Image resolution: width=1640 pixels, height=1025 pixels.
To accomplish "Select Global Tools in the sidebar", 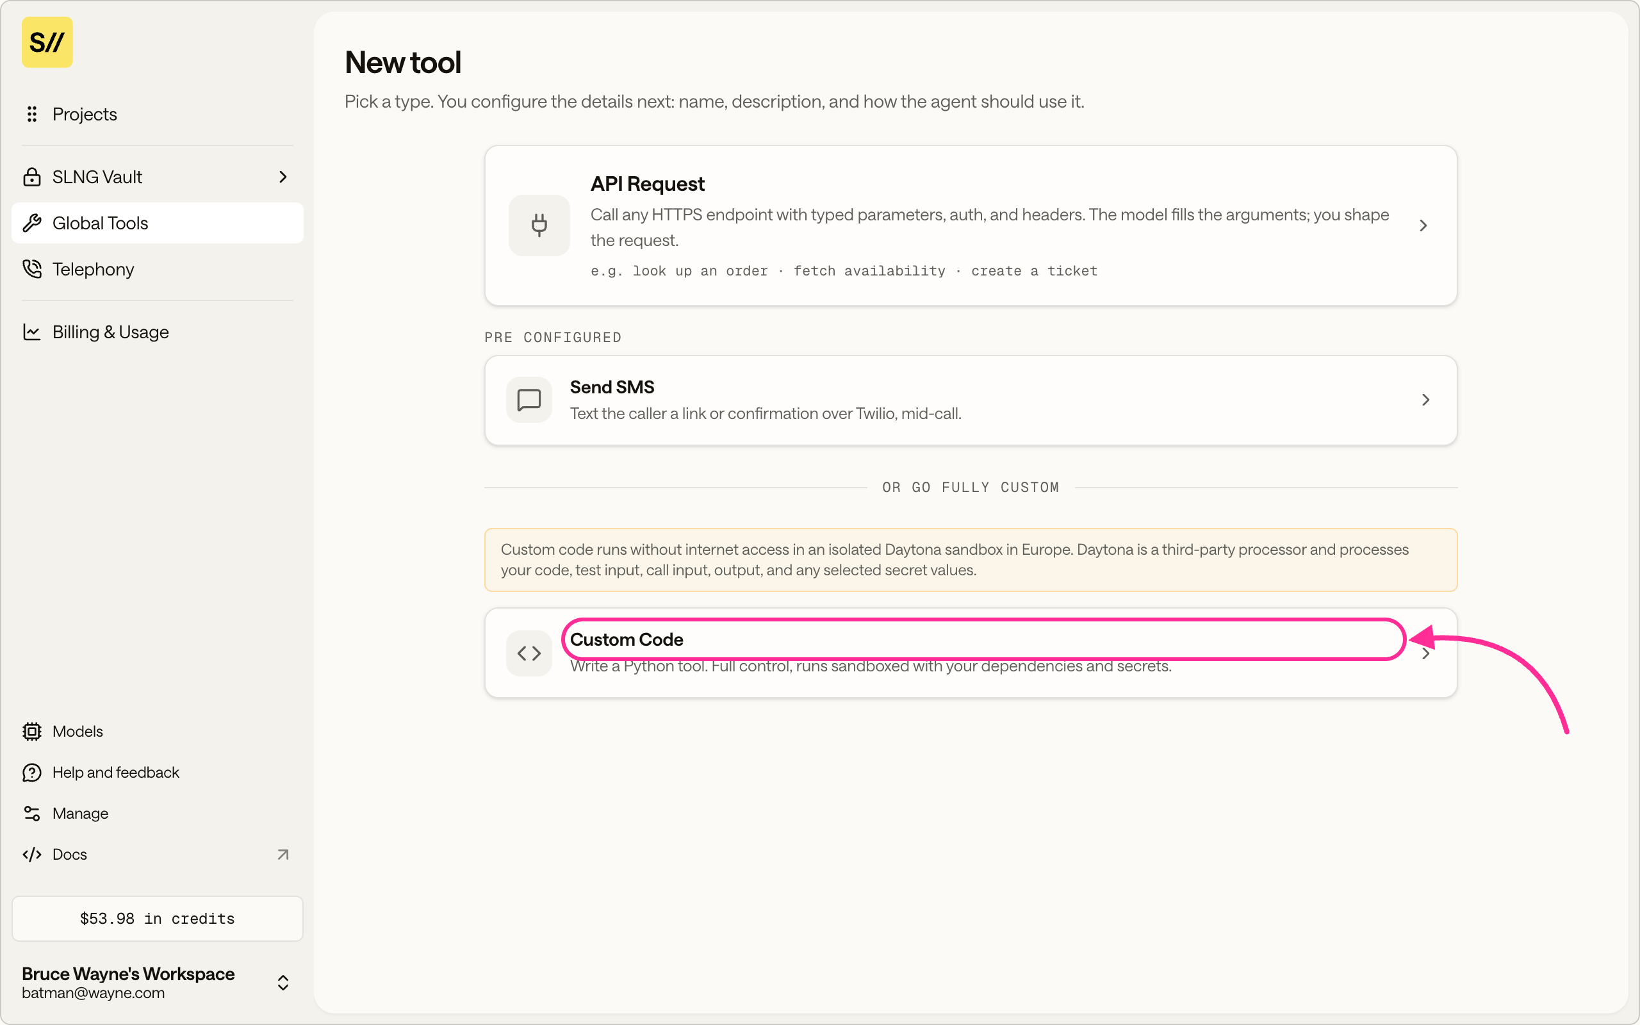I will coord(157,223).
